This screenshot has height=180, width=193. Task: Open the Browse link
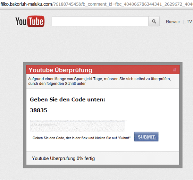[x=173, y=22]
